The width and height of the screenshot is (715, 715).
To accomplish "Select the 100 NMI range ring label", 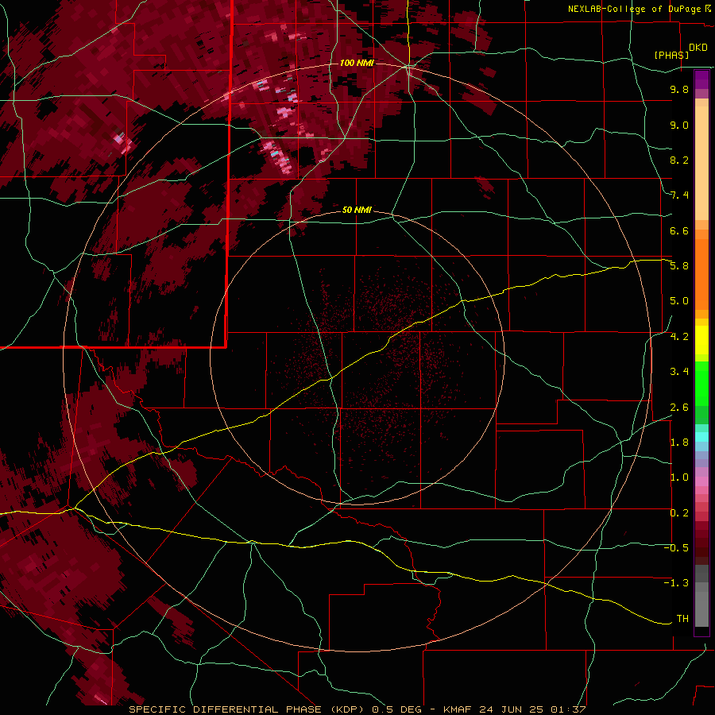I will click(x=357, y=63).
